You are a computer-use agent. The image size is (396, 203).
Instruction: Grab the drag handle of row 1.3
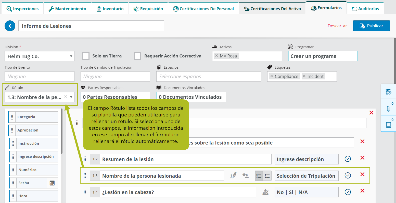85,175
